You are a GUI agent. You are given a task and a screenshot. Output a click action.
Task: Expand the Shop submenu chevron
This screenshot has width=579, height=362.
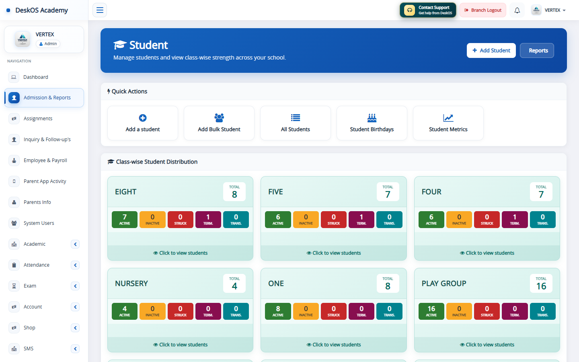tap(75, 328)
